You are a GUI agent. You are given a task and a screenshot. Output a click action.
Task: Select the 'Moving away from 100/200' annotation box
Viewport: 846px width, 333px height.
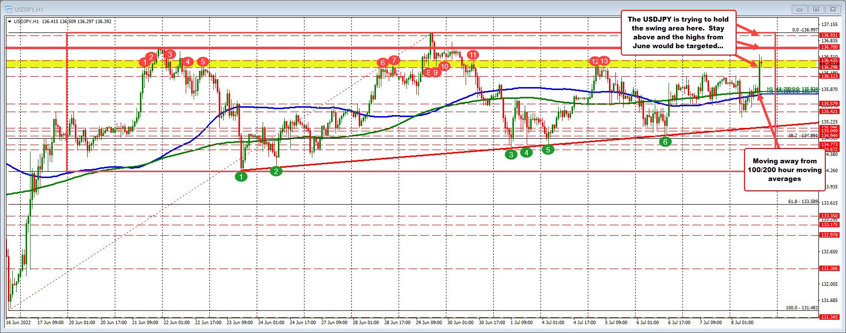784,170
